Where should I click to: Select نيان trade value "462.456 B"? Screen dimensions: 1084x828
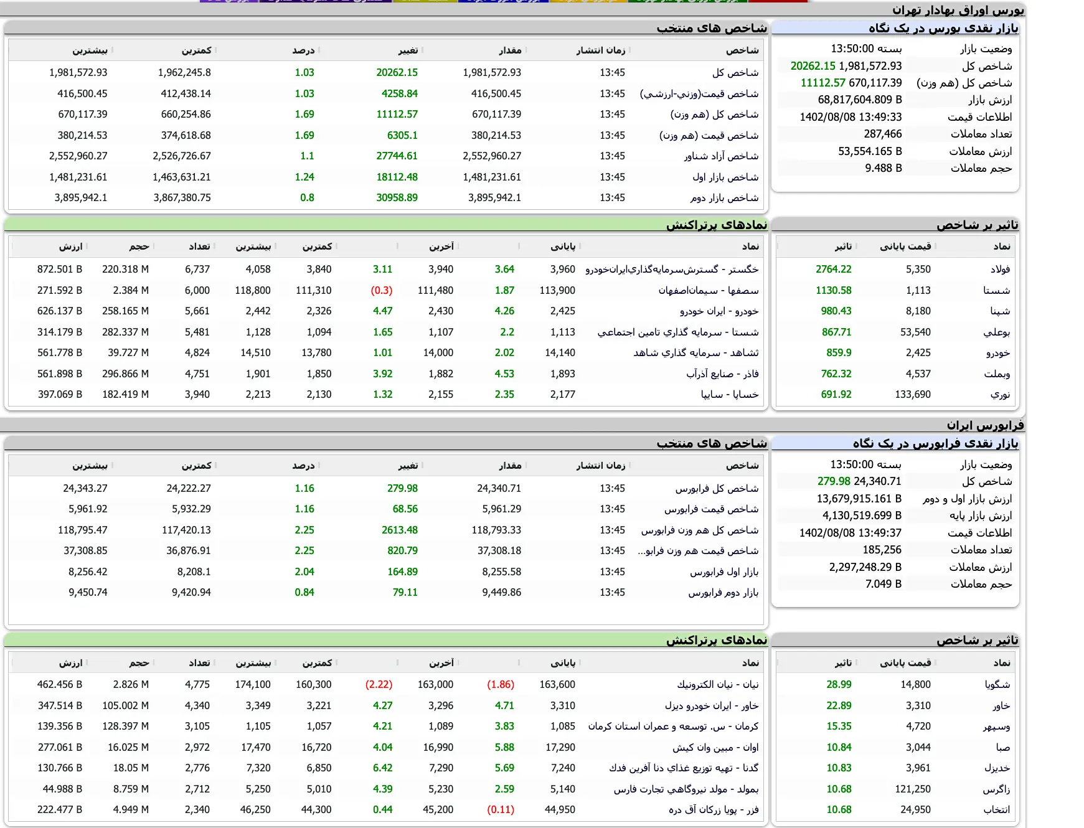[x=60, y=685]
